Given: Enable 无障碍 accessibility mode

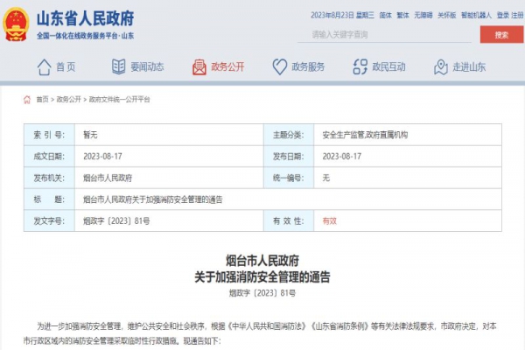Looking at the screenshot, I should tap(423, 15).
